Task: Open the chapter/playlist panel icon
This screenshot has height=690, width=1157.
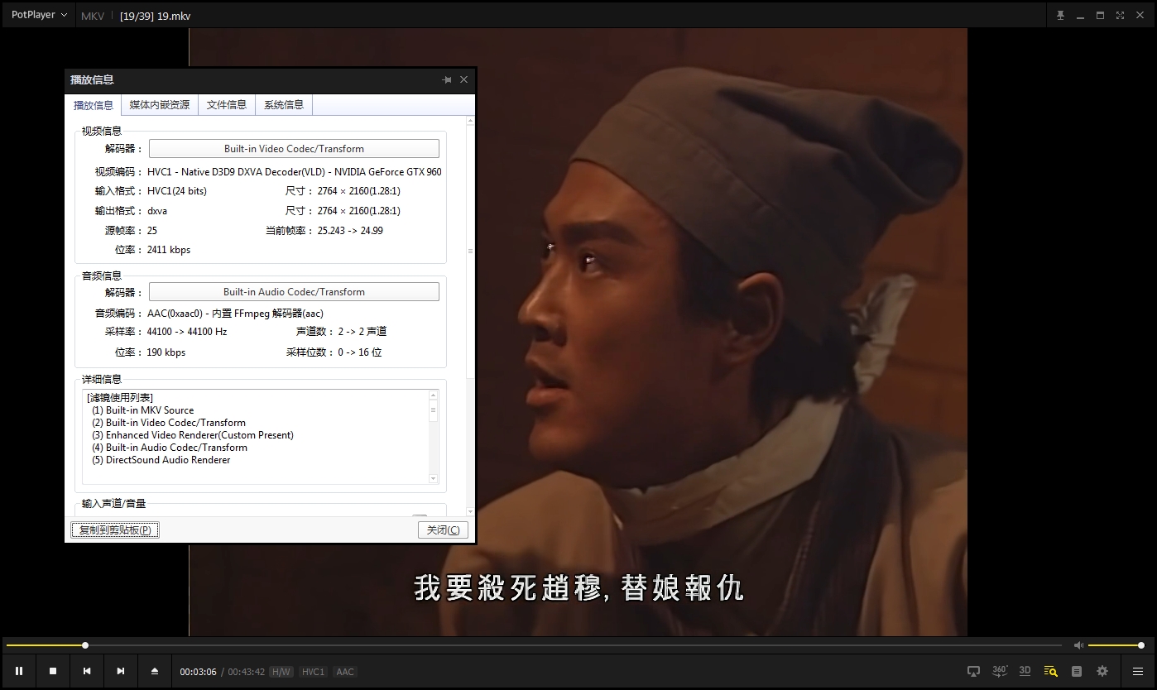Action: tap(1077, 671)
